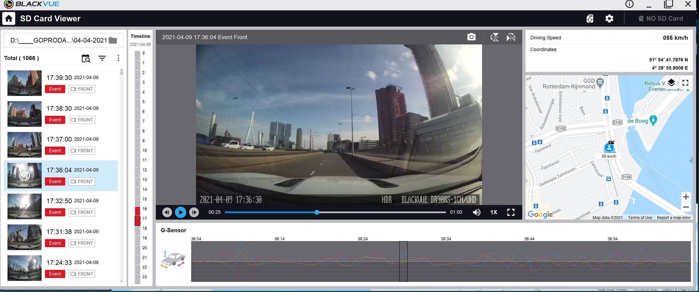This screenshot has height=292, width=699.
Task: Open the folder path browse icon
Action: pyautogui.click(x=113, y=40)
